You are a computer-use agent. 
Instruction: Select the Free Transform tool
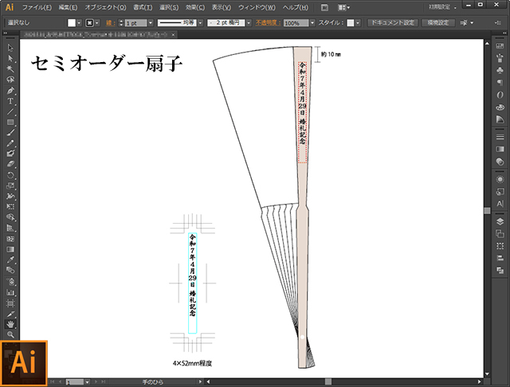pyautogui.click(x=10, y=207)
